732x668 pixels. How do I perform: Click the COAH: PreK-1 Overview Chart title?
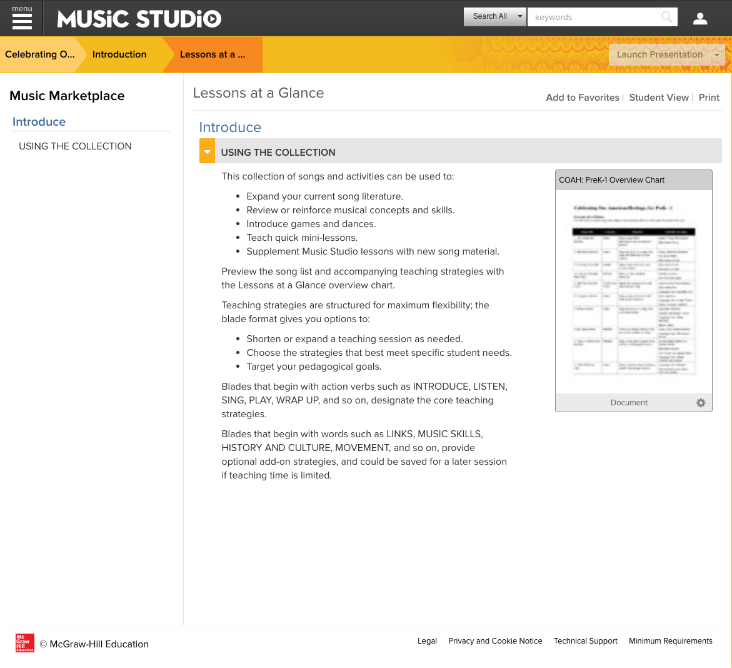click(x=611, y=180)
